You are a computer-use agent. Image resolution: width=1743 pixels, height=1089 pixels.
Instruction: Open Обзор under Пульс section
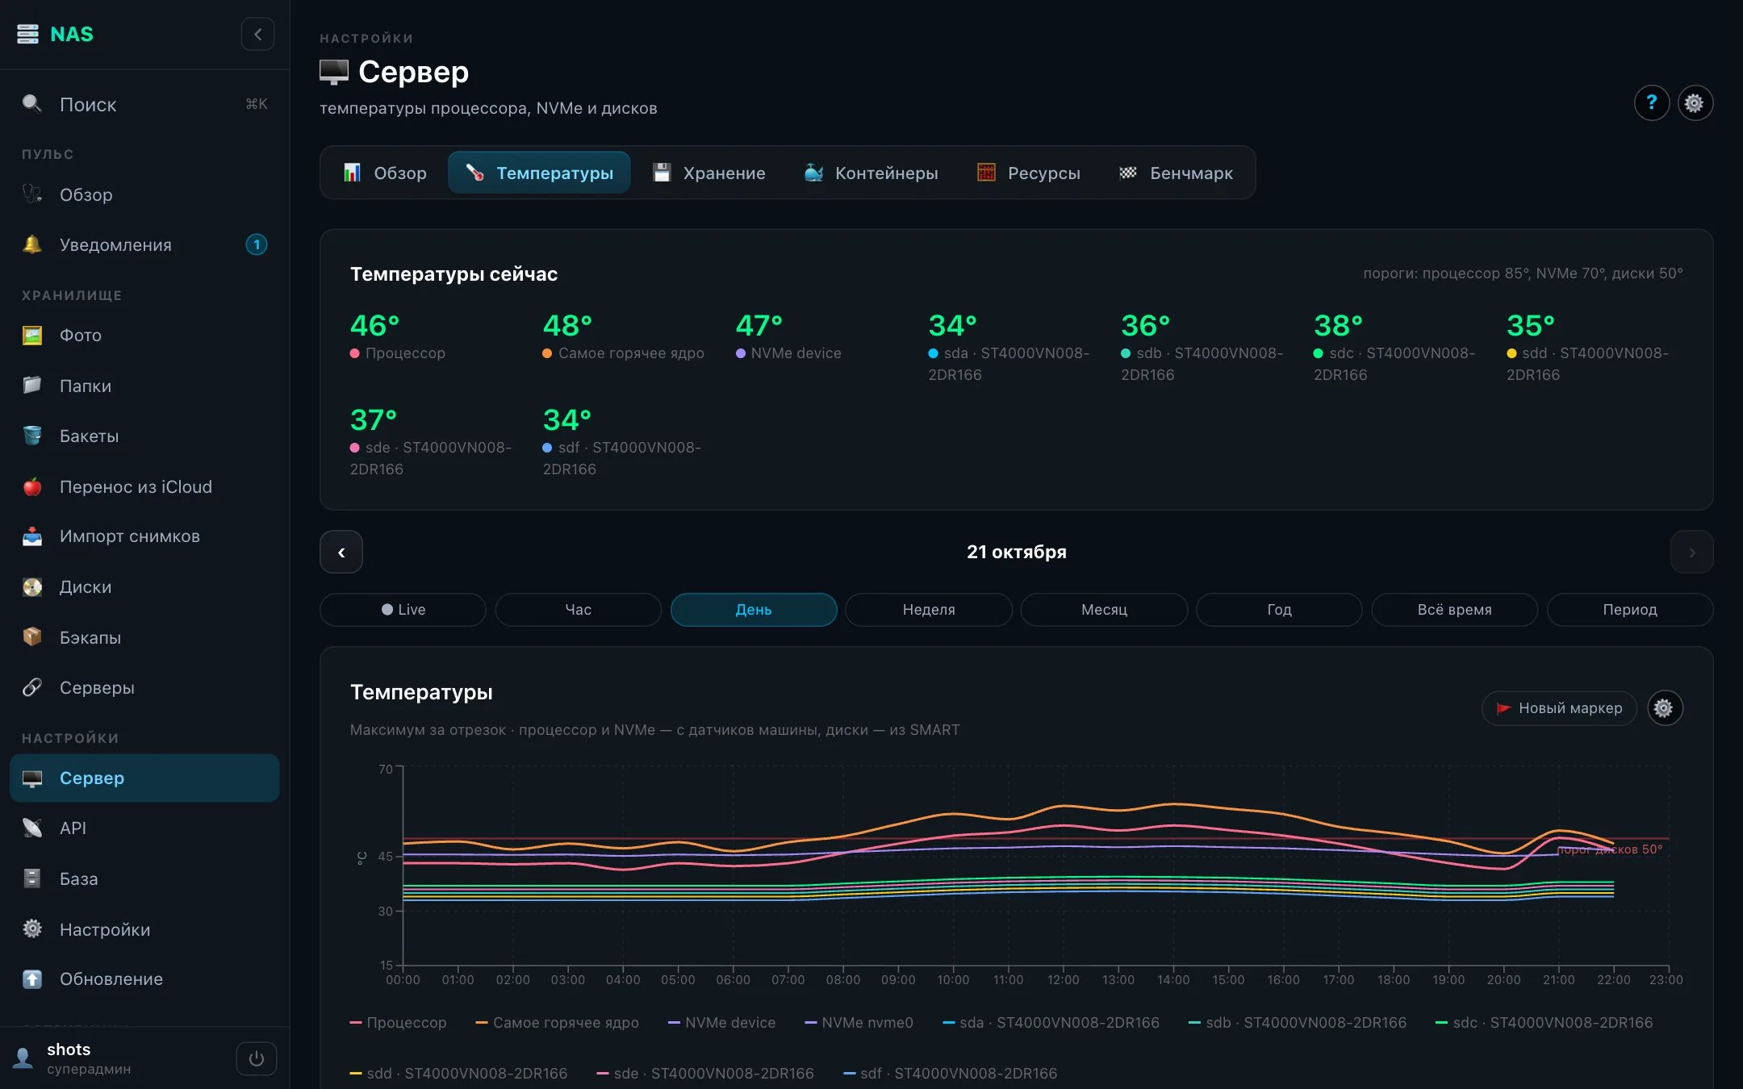click(x=144, y=194)
